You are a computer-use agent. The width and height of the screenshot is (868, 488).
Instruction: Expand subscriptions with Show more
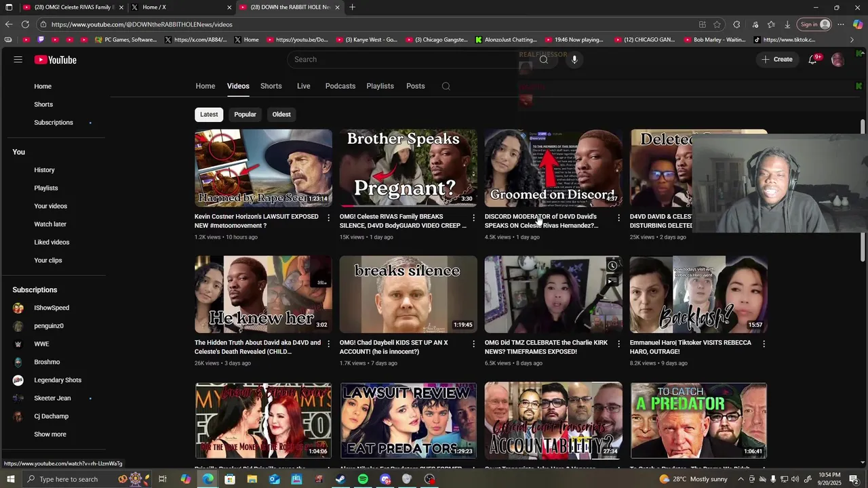pyautogui.click(x=50, y=434)
